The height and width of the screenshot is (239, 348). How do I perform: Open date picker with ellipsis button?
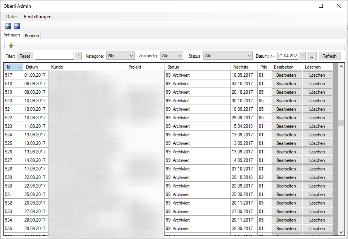pyautogui.click(x=312, y=56)
